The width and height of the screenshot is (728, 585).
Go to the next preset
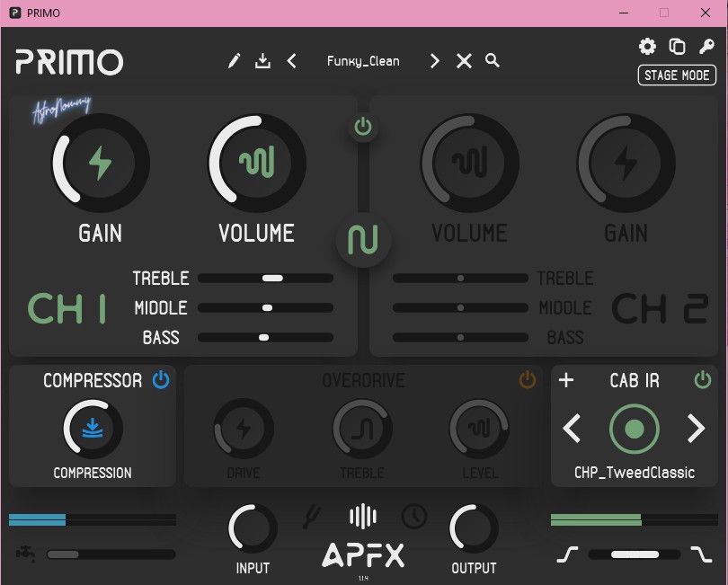pyautogui.click(x=435, y=61)
